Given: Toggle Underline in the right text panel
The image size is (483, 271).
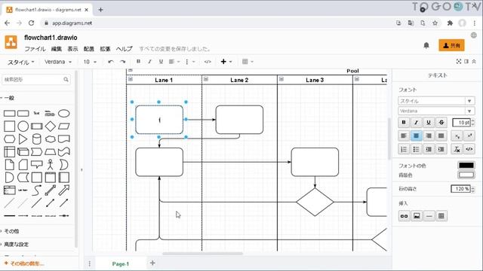Looking at the screenshot, I should point(429,122).
